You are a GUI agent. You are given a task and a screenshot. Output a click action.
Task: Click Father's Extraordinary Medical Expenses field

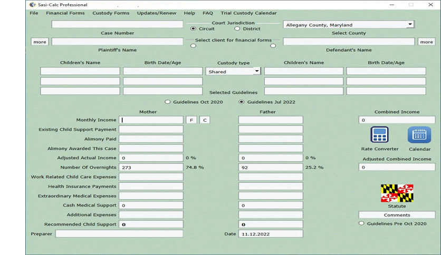(x=271, y=196)
